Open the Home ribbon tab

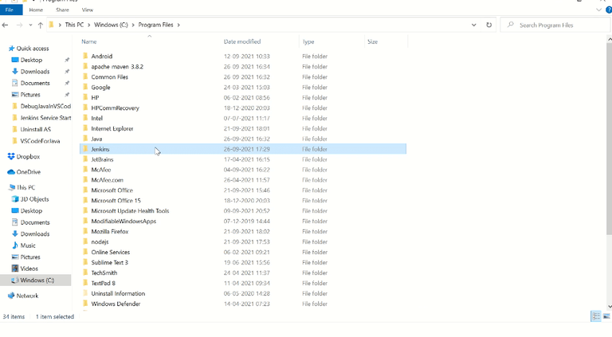tap(36, 10)
